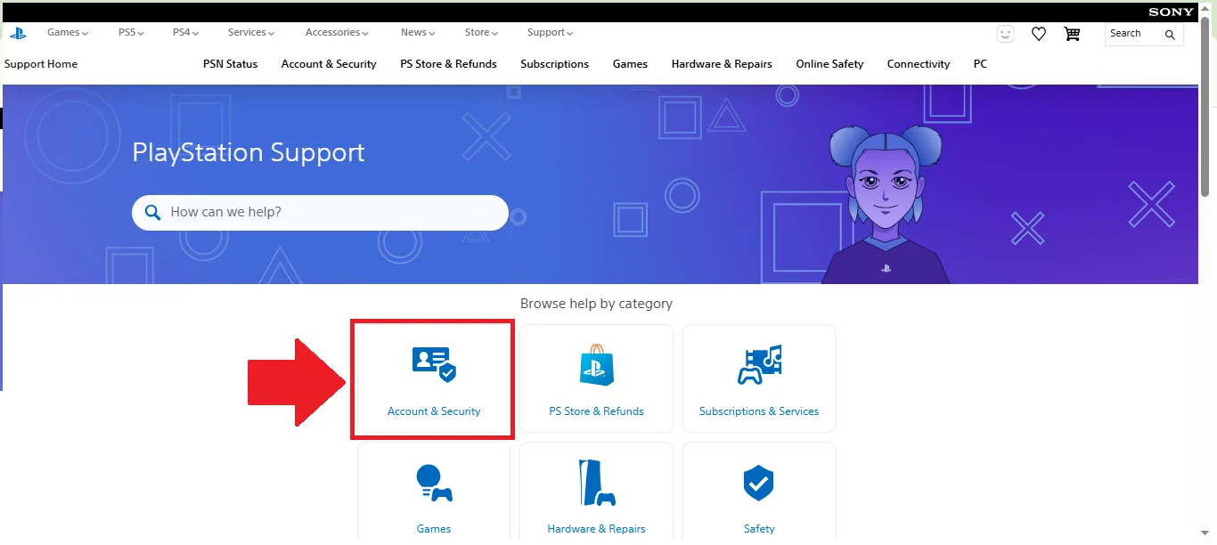Click the search magnifier in top bar
The height and width of the screenshot is (545, 1217).
1170,35
